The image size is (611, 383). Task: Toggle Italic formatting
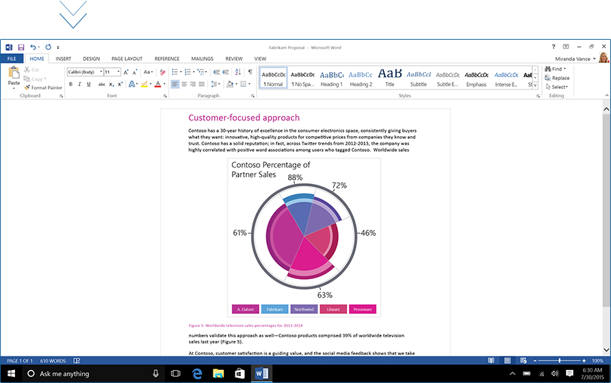pyautogui.click(x=79, y=84)
